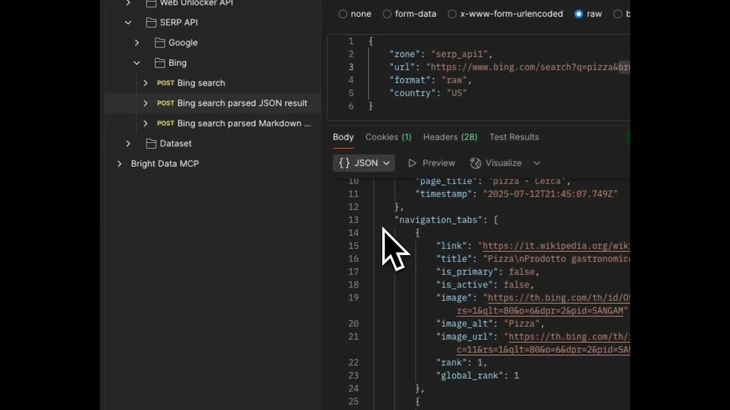This screenshot has height=410, width=730.
Task: Click the POST badge of Bing search
Action: (x=165, y=83)
